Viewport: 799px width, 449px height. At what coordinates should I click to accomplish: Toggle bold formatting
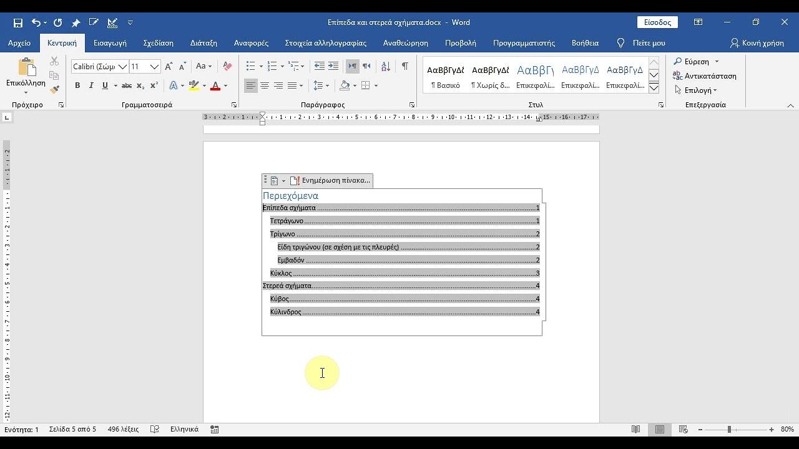77,85
